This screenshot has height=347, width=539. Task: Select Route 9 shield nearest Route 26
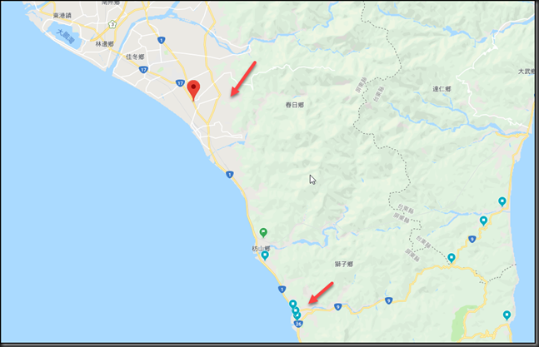[338, 307]
